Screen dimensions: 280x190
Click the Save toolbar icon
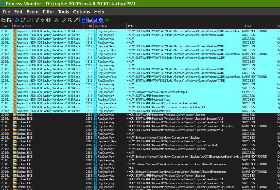click(x=9, y=20)
